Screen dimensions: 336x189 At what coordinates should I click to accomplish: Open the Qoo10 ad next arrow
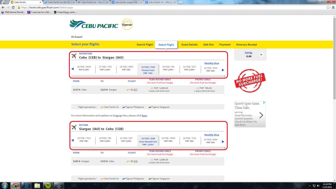click(x=261, y=115)
